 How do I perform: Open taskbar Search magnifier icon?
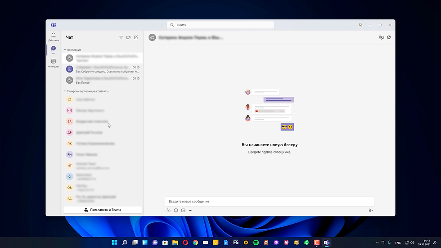pyautogui.click(x=125, y=243)
